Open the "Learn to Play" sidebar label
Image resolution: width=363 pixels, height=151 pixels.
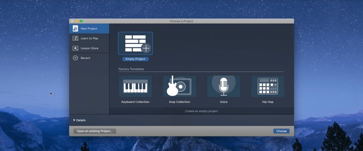pyautogui.click(x=89, y=38)
